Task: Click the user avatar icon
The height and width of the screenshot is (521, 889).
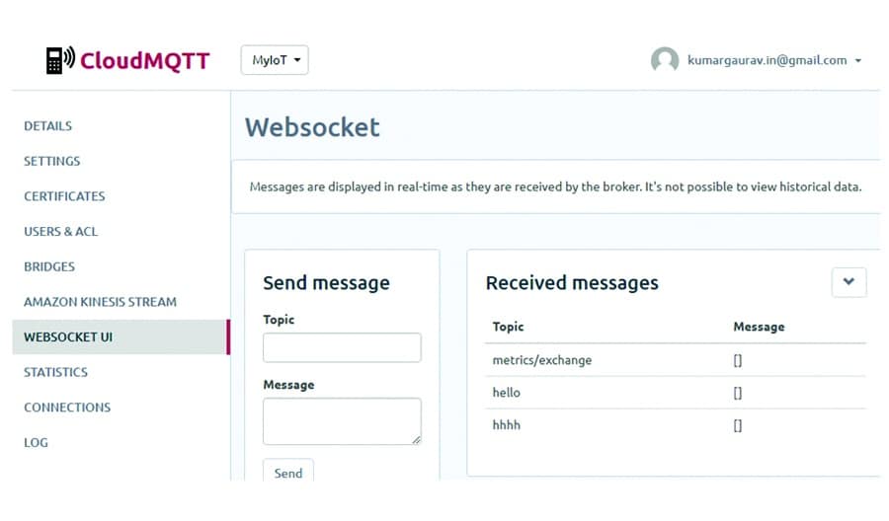Action: pos(665,60)
